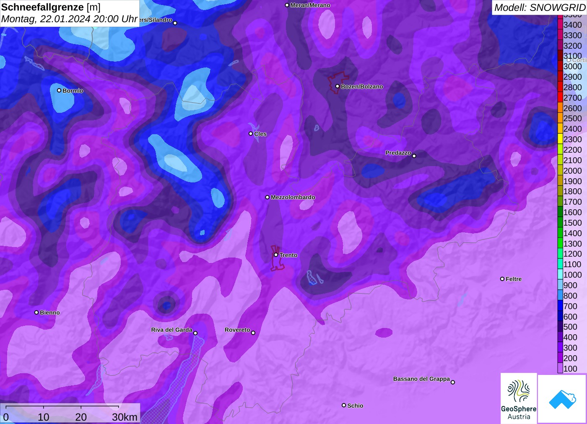Click the 3000 m dark red legend swatch
Image resolution: width=587 pixels, height=424 pixels.
click(560, 66)
